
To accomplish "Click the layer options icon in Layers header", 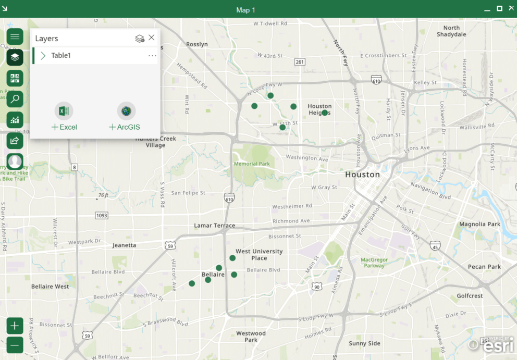I will coord(140,39).
